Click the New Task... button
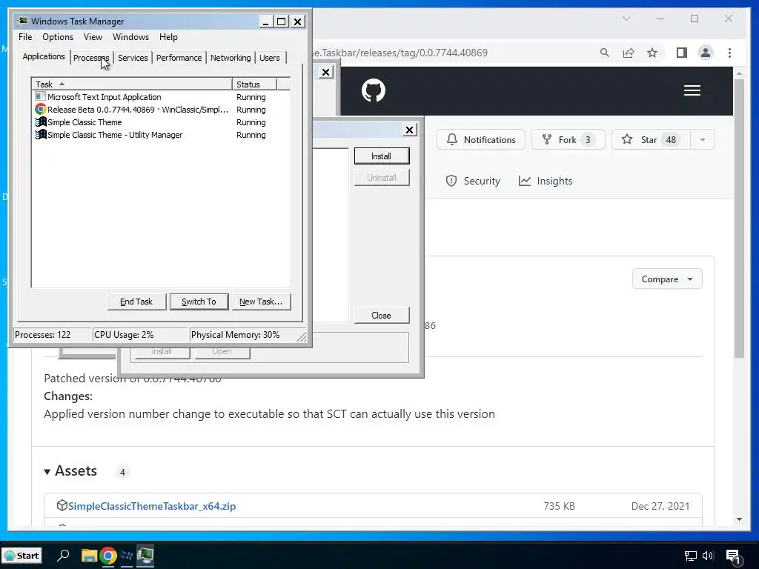Image resolution: width=759 pixels, height=569 pixels. [261, 302]
